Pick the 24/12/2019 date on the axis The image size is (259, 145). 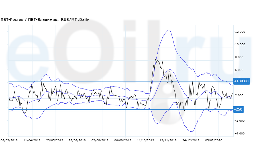191,140
